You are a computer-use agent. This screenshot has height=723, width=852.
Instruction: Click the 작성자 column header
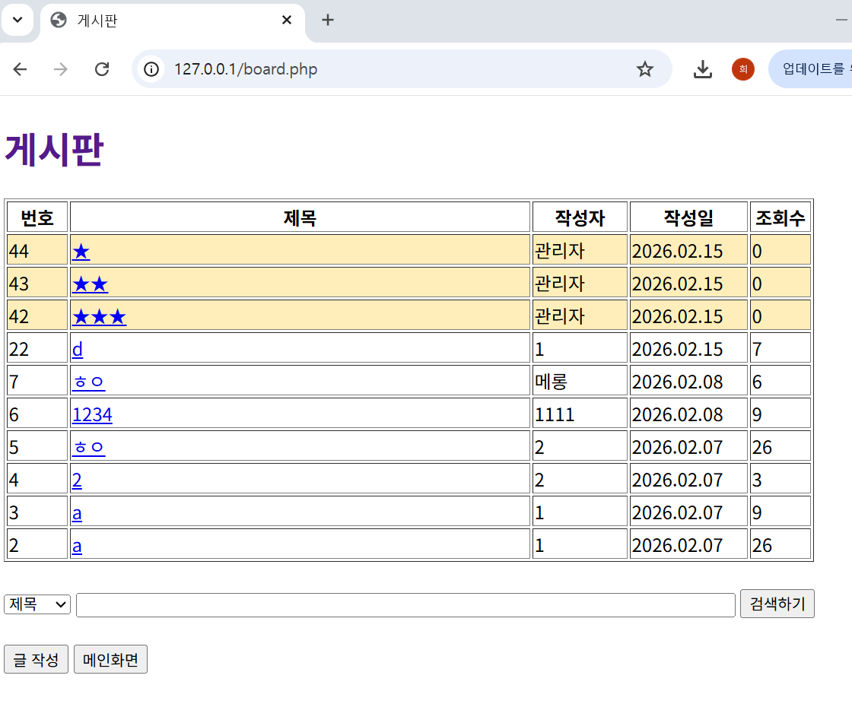(x=580, y=218)
